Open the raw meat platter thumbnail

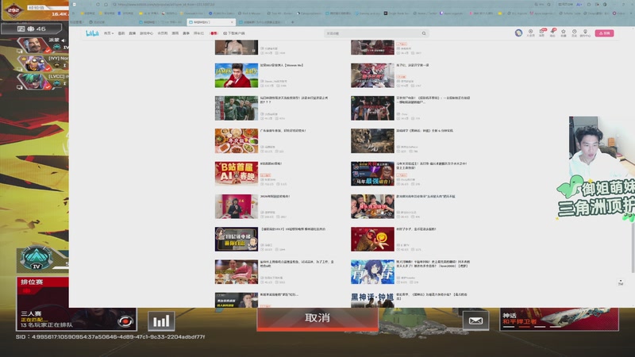click(x=237, y=272)
